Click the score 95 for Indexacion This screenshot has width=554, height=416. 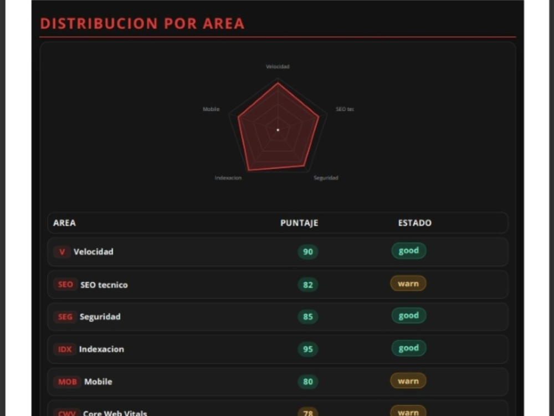pos(307,349)
